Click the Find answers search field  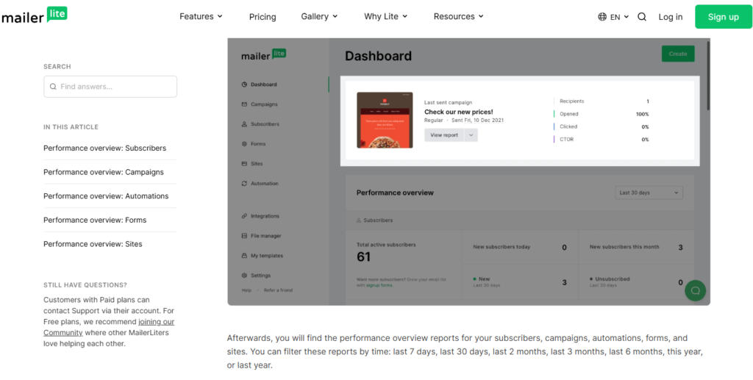(x=110, y=87)
